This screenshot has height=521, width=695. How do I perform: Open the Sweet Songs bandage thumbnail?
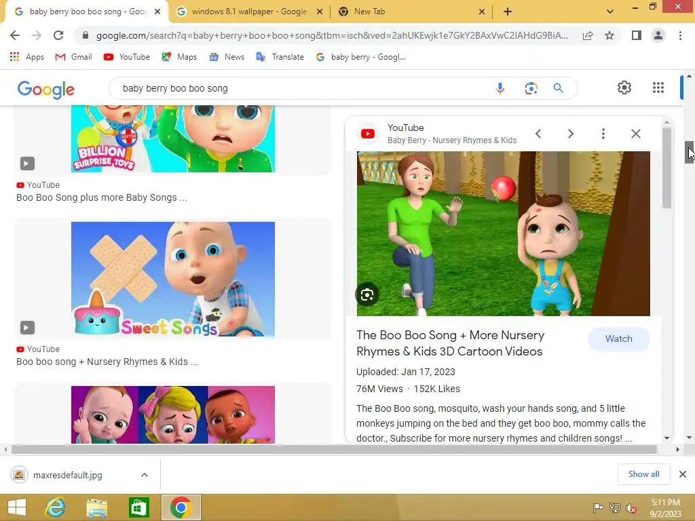coord(173,279)
